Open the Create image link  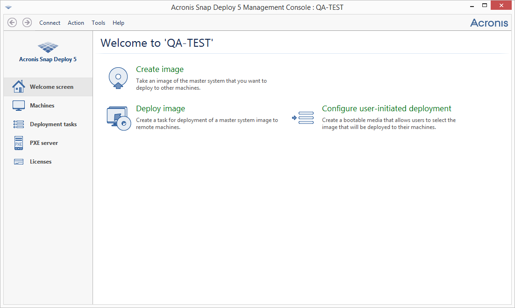pos(160,69)
